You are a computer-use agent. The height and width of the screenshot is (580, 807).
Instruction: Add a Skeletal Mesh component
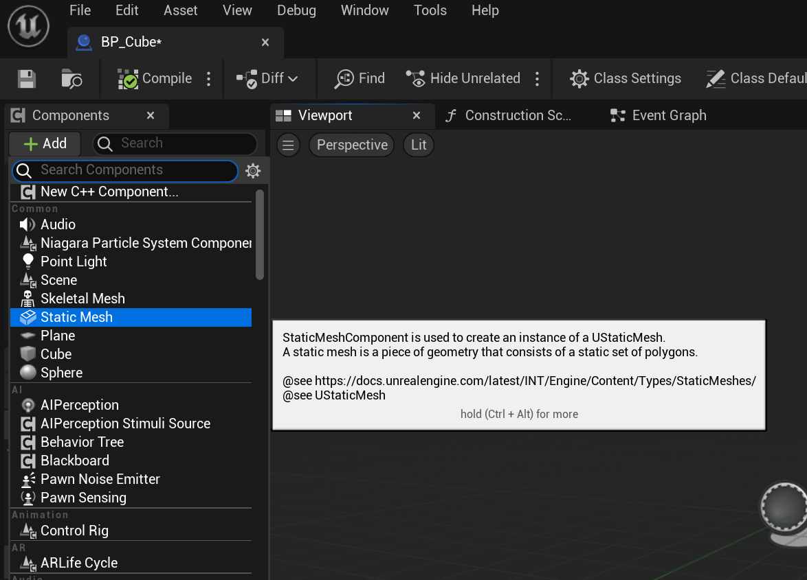(x=131, y=299)
